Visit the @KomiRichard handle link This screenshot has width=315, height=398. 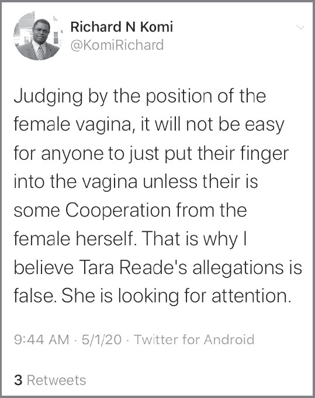point(117,45)
